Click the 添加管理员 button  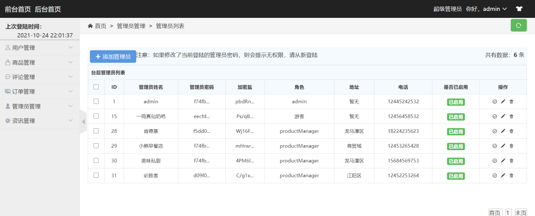(113, 56)
